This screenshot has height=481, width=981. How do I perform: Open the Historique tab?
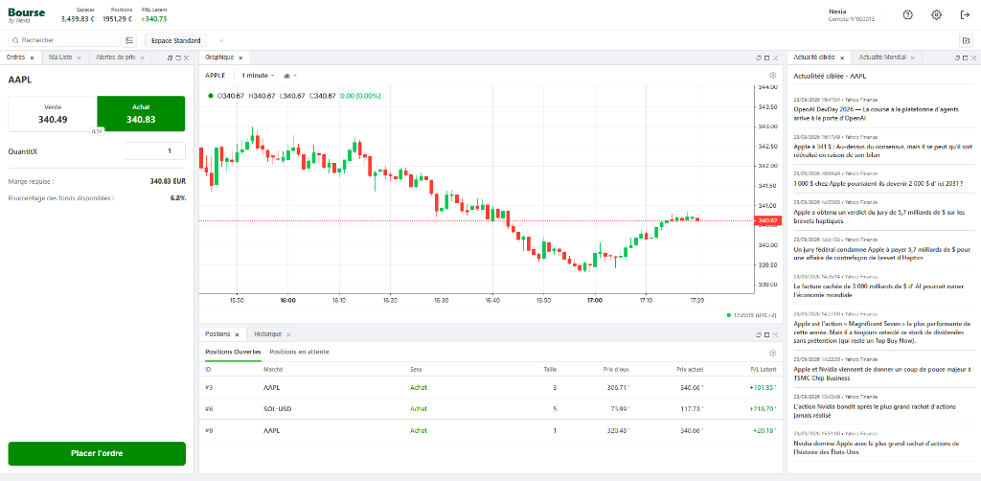(x=268, y=334)
